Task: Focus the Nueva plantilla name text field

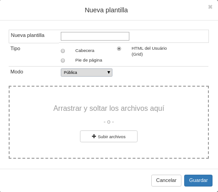Action: pyautogui.click(x=95, y=36)
